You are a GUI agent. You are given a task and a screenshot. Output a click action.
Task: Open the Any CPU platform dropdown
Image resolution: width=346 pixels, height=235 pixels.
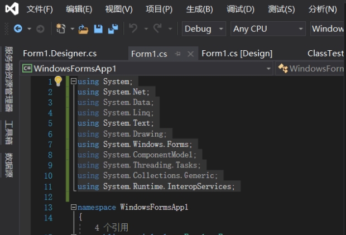coord(268,28)
